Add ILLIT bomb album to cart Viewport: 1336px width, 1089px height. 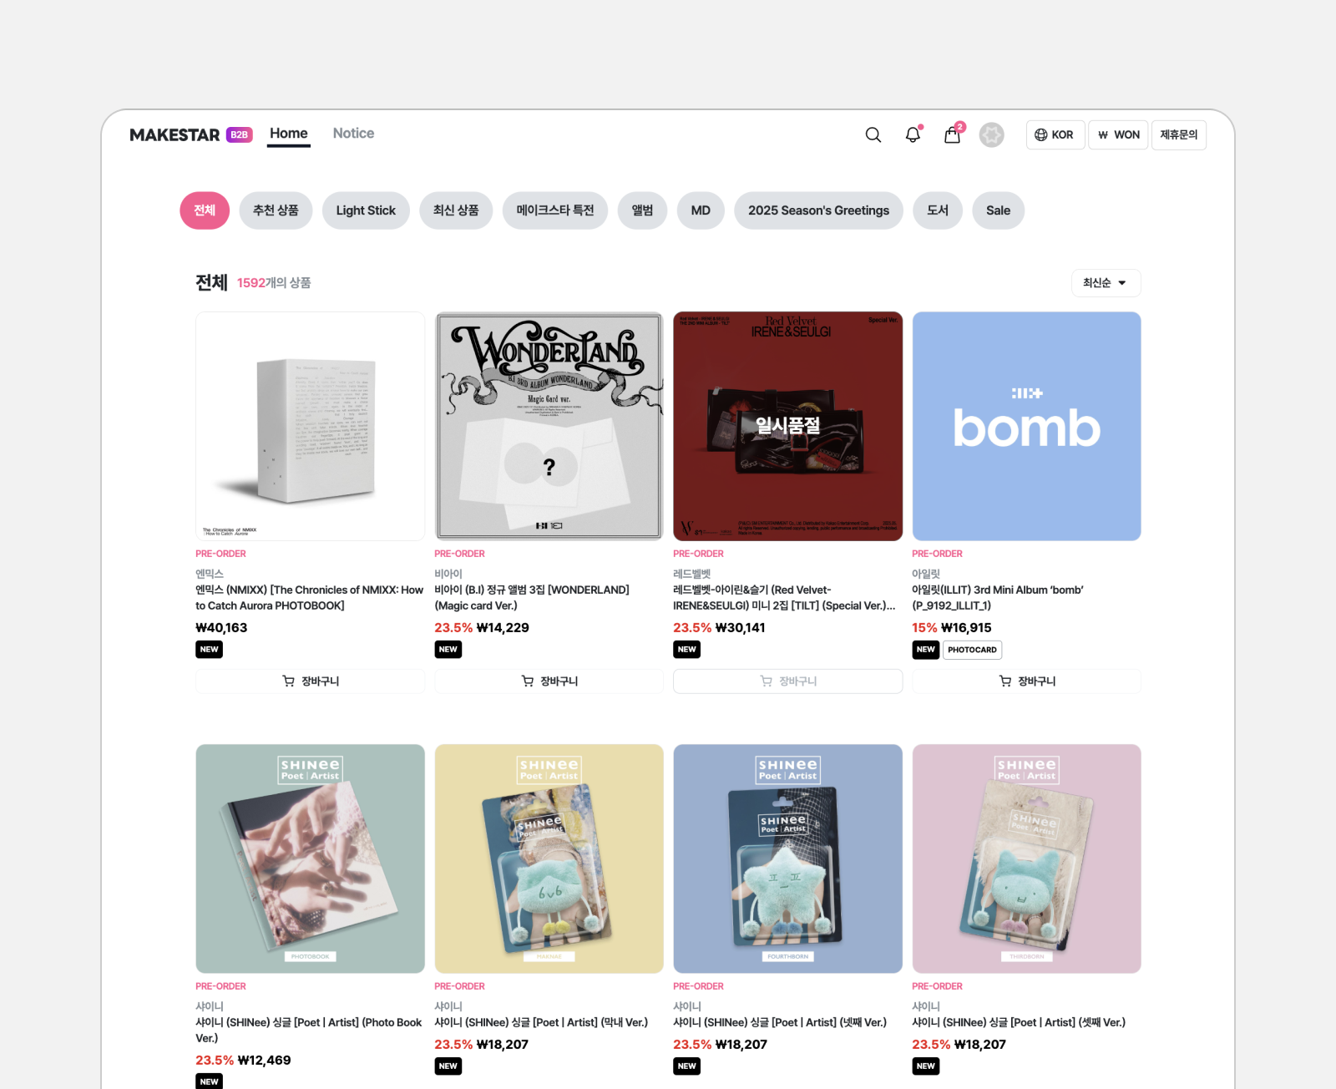click(1026, 681)
